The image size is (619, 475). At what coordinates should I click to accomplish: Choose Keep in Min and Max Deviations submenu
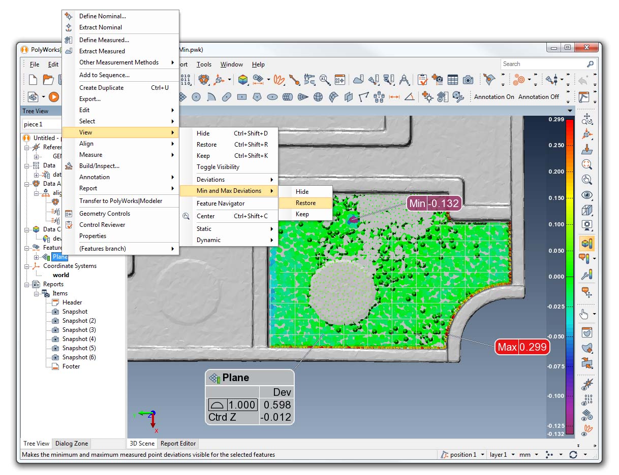[305, 214]
